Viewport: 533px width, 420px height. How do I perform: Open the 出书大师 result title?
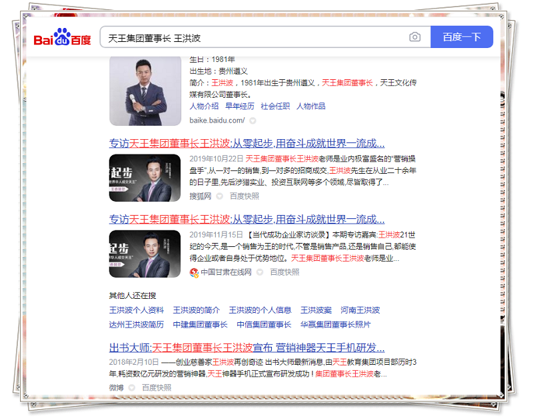247,347
